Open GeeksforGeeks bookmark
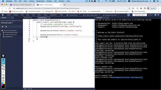 tap(95, 11)
